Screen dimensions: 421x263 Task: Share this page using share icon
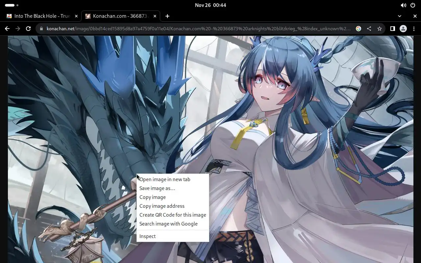tap(369, 29)
